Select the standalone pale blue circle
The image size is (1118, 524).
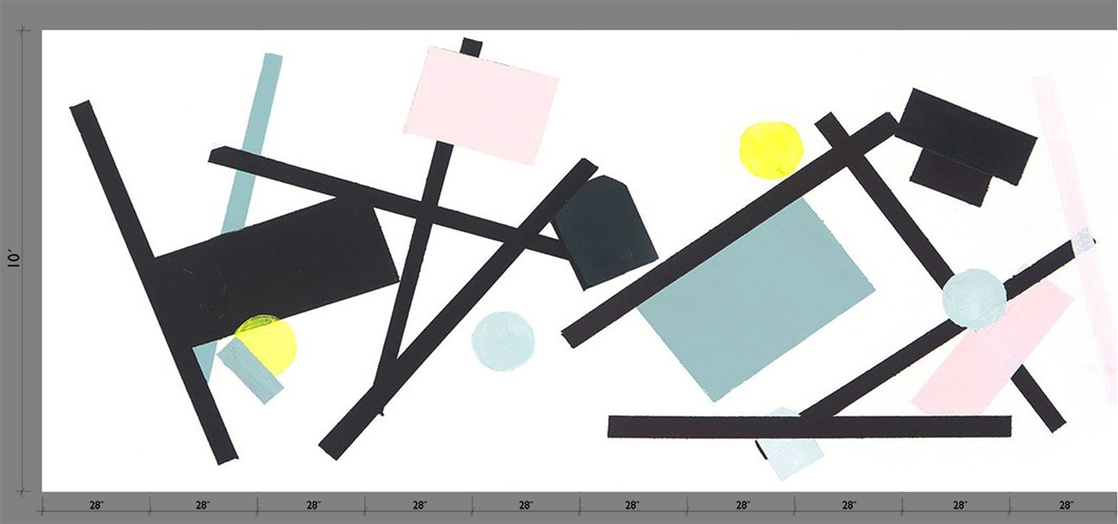click(x=502, y=341)
